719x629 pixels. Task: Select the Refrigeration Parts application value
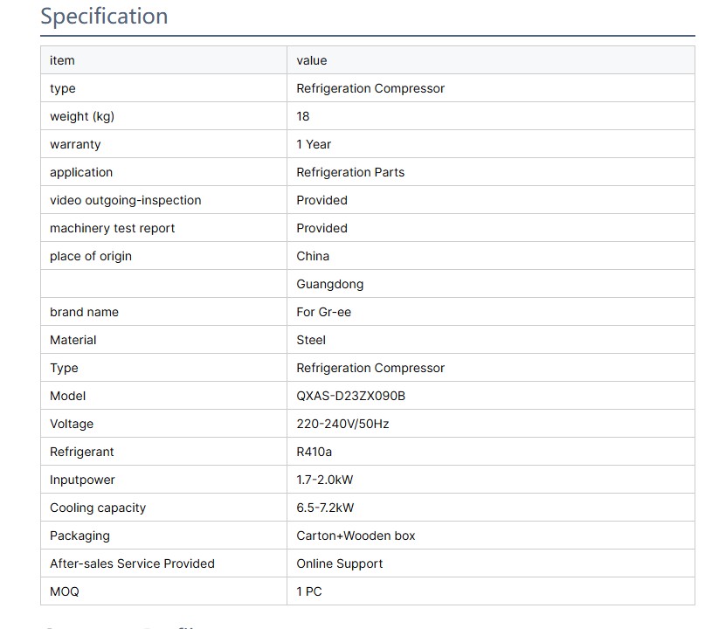(350, 172)
